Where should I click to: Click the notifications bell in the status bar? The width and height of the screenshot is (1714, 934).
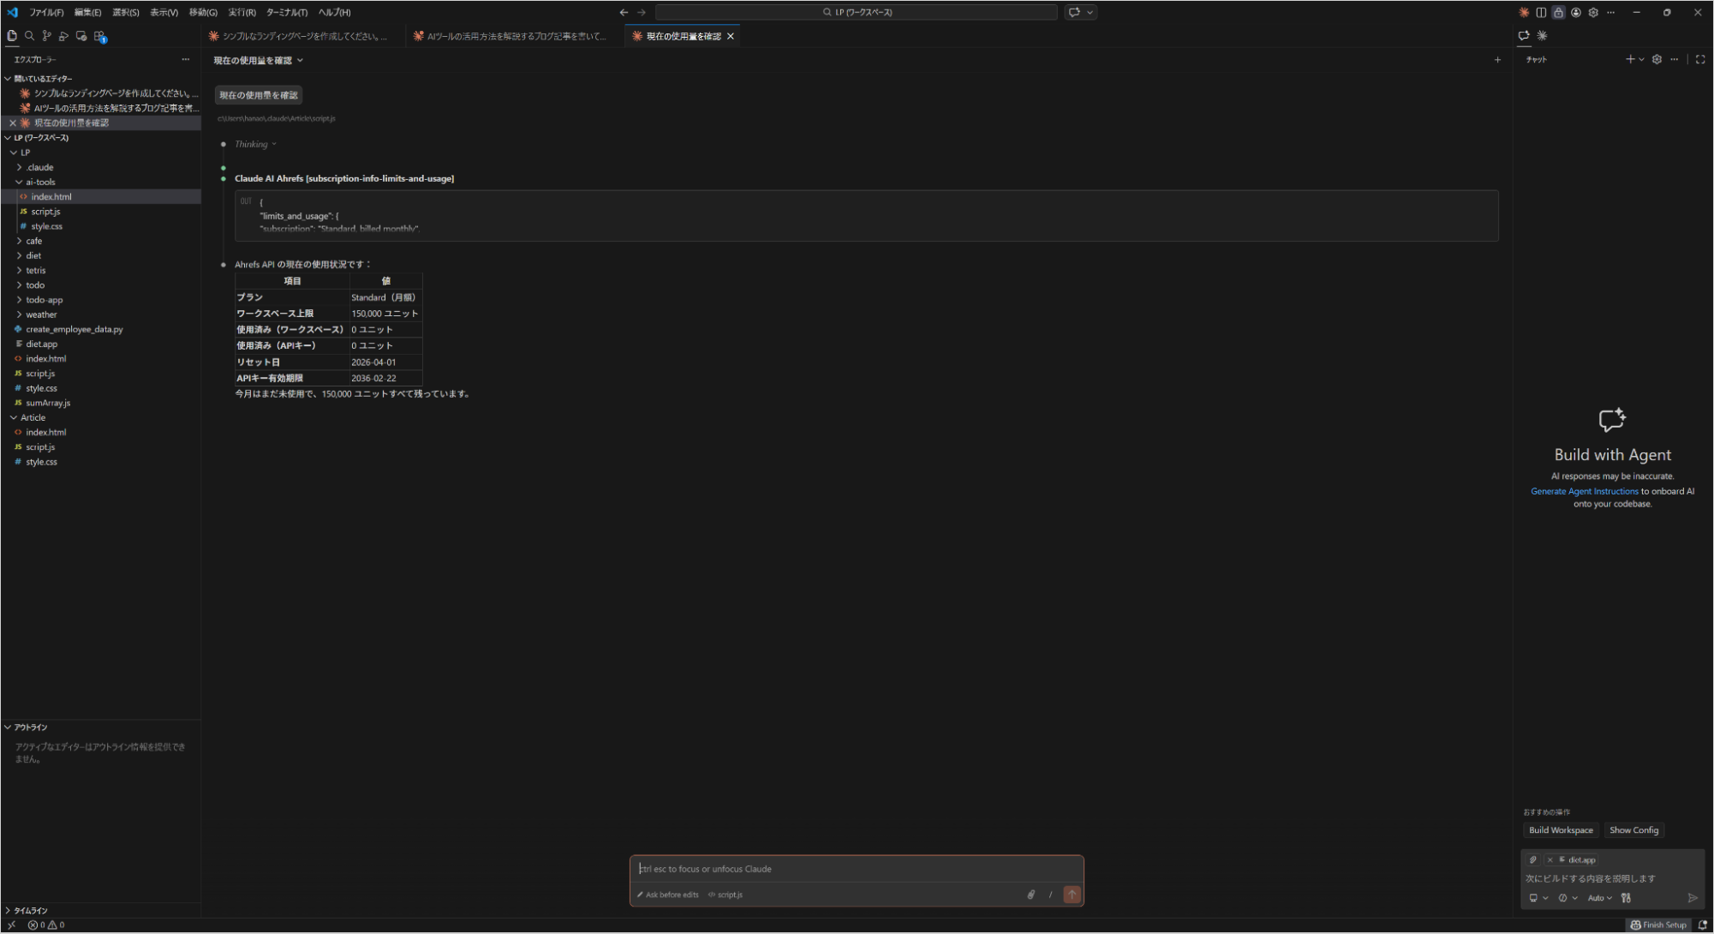1702,925
